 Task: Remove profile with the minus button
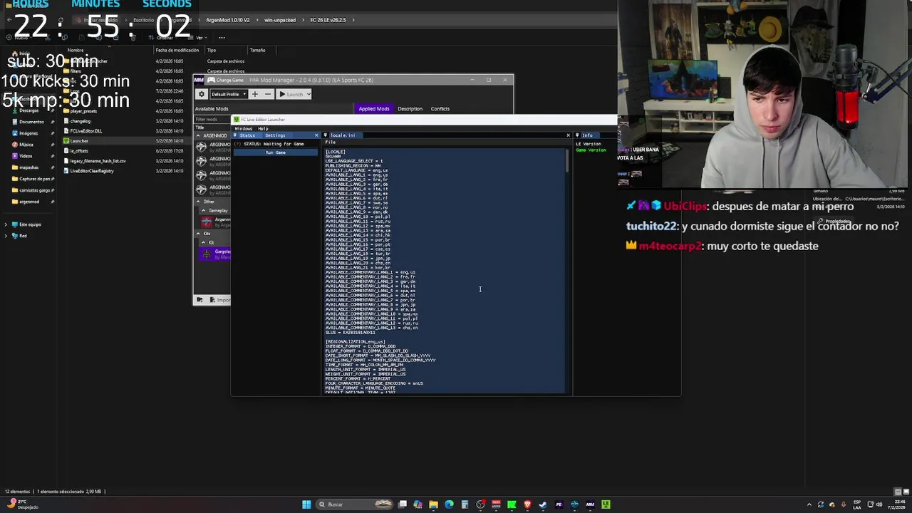268,94
